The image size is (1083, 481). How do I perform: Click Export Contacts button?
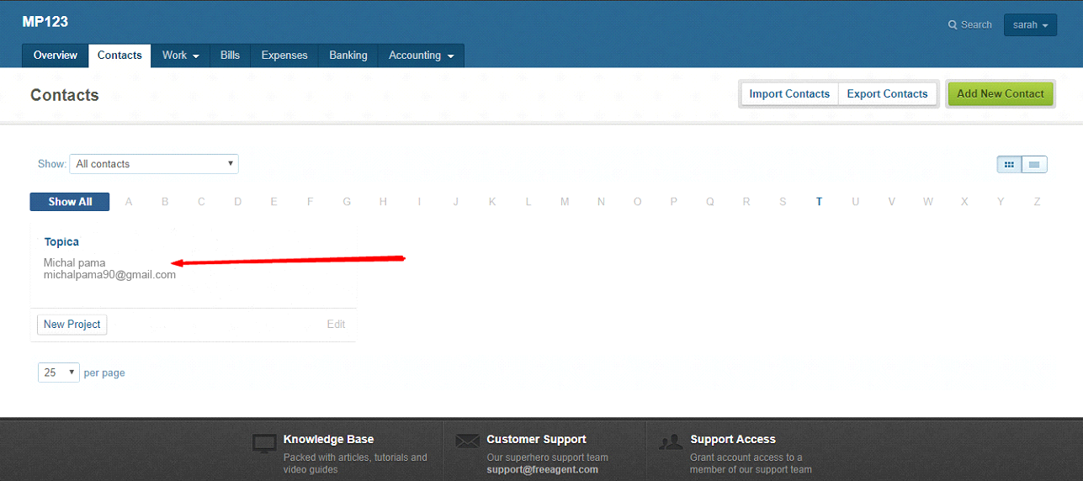887,94
